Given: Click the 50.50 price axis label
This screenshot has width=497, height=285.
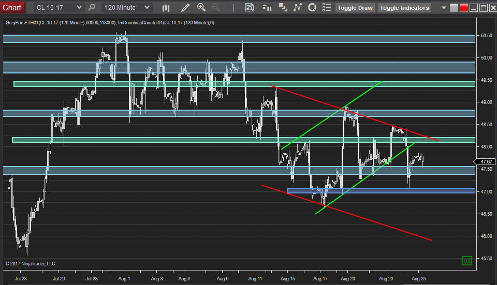Looking at the screenshot, I should click(x=486, y=36).
